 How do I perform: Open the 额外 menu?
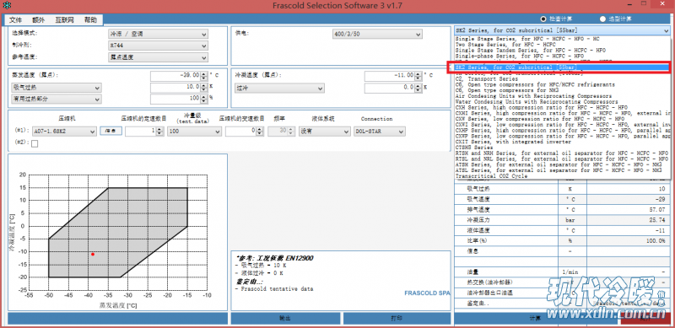coord(38,19)
